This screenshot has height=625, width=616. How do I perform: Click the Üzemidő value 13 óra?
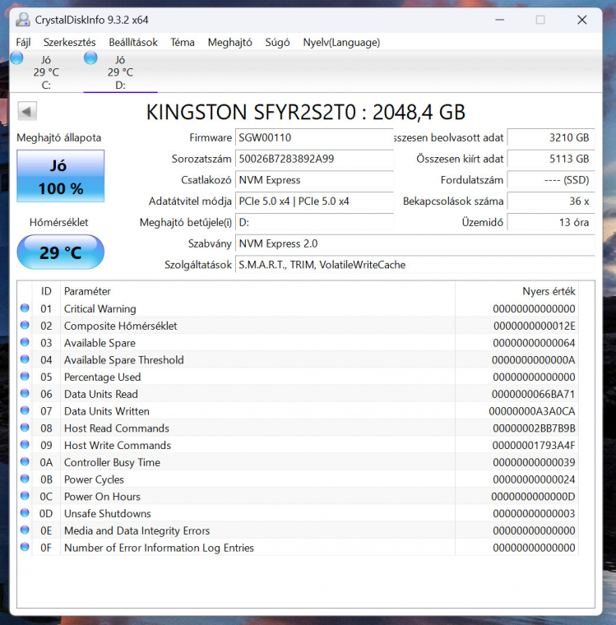point(550,222)
